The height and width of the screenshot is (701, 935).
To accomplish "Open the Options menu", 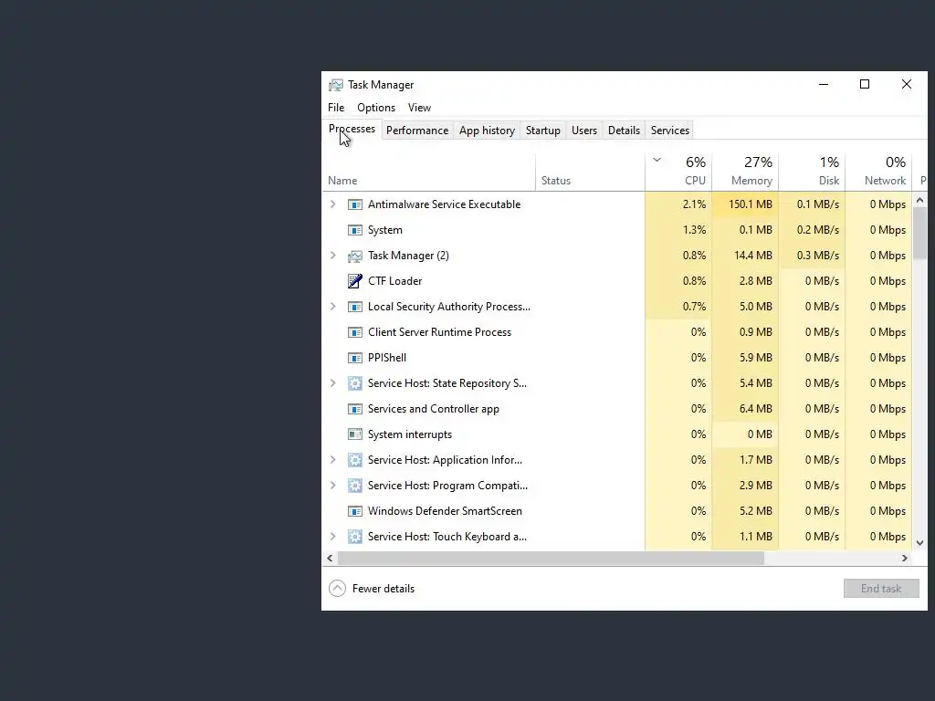I will [376, 108].
